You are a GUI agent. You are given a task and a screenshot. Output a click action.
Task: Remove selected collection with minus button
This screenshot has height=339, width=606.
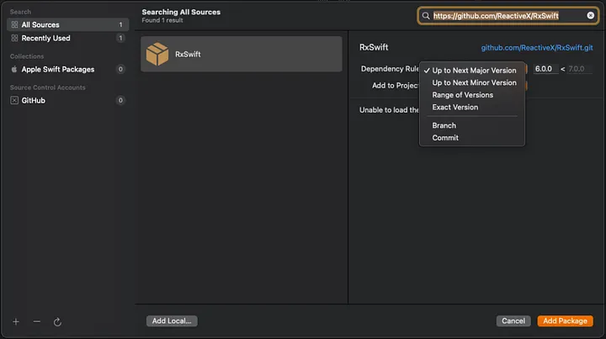[x=37, y=321]
